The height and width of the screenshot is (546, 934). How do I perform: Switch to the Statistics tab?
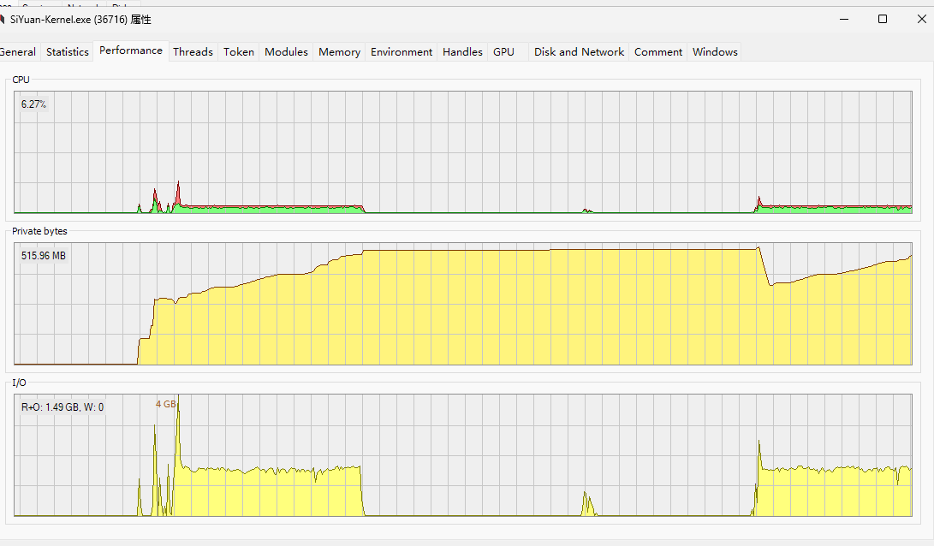pyautogui.click(x=68, y=52)
